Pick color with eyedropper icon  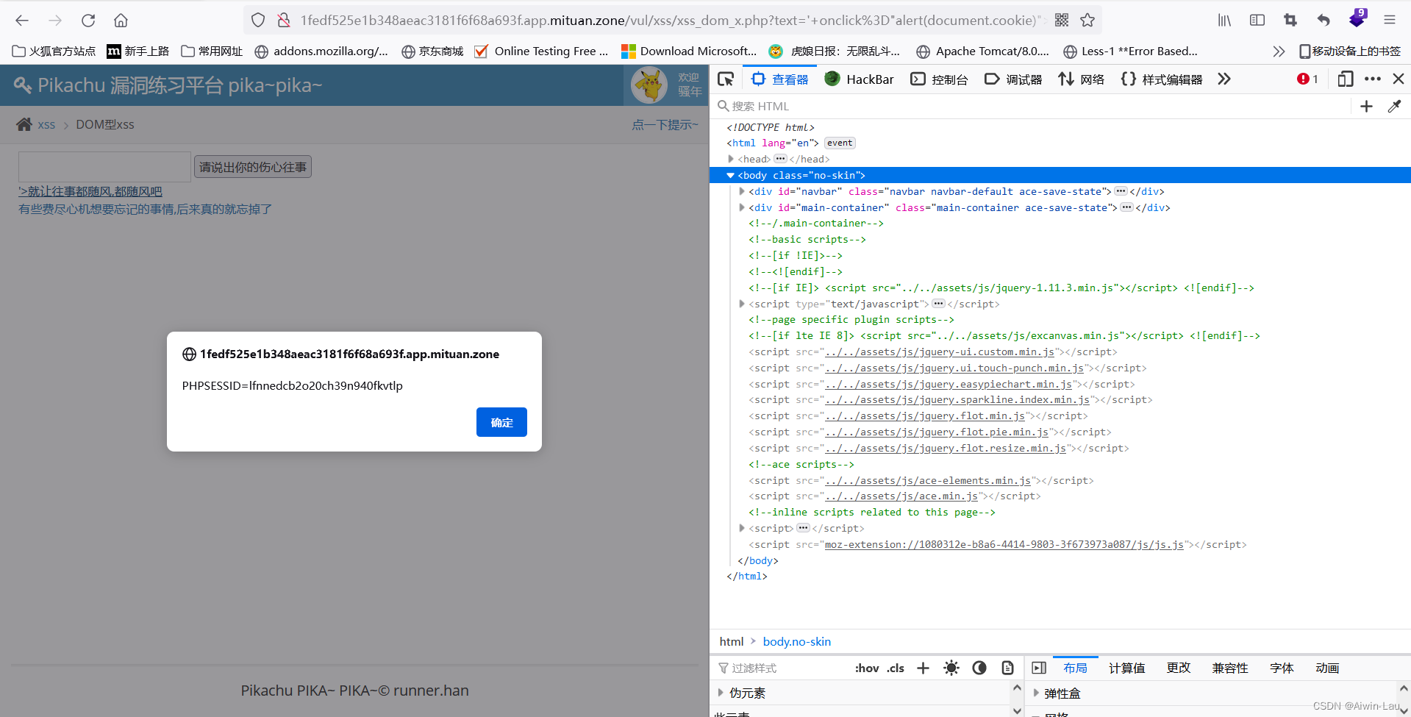(1394, 107)
